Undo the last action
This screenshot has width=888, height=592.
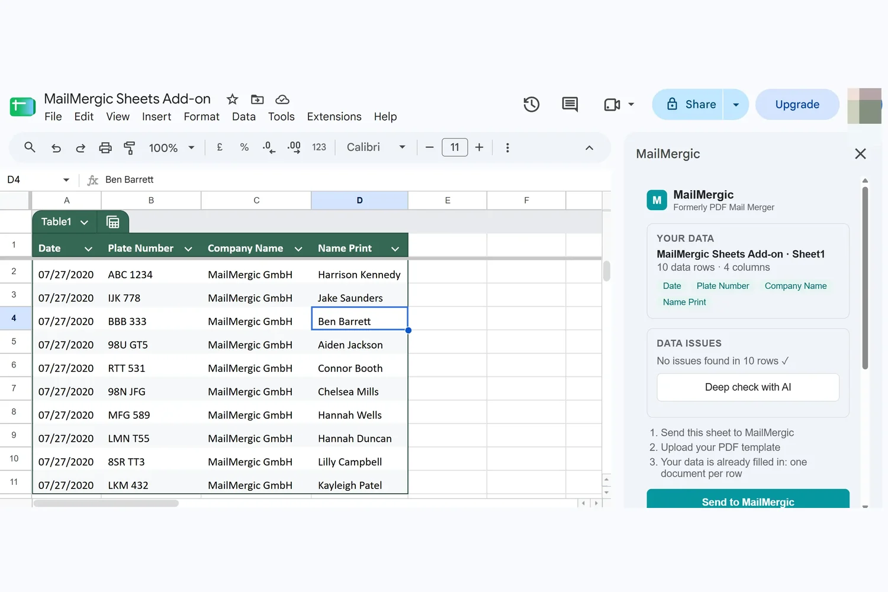pyautogui.click(x=56, y=148)
